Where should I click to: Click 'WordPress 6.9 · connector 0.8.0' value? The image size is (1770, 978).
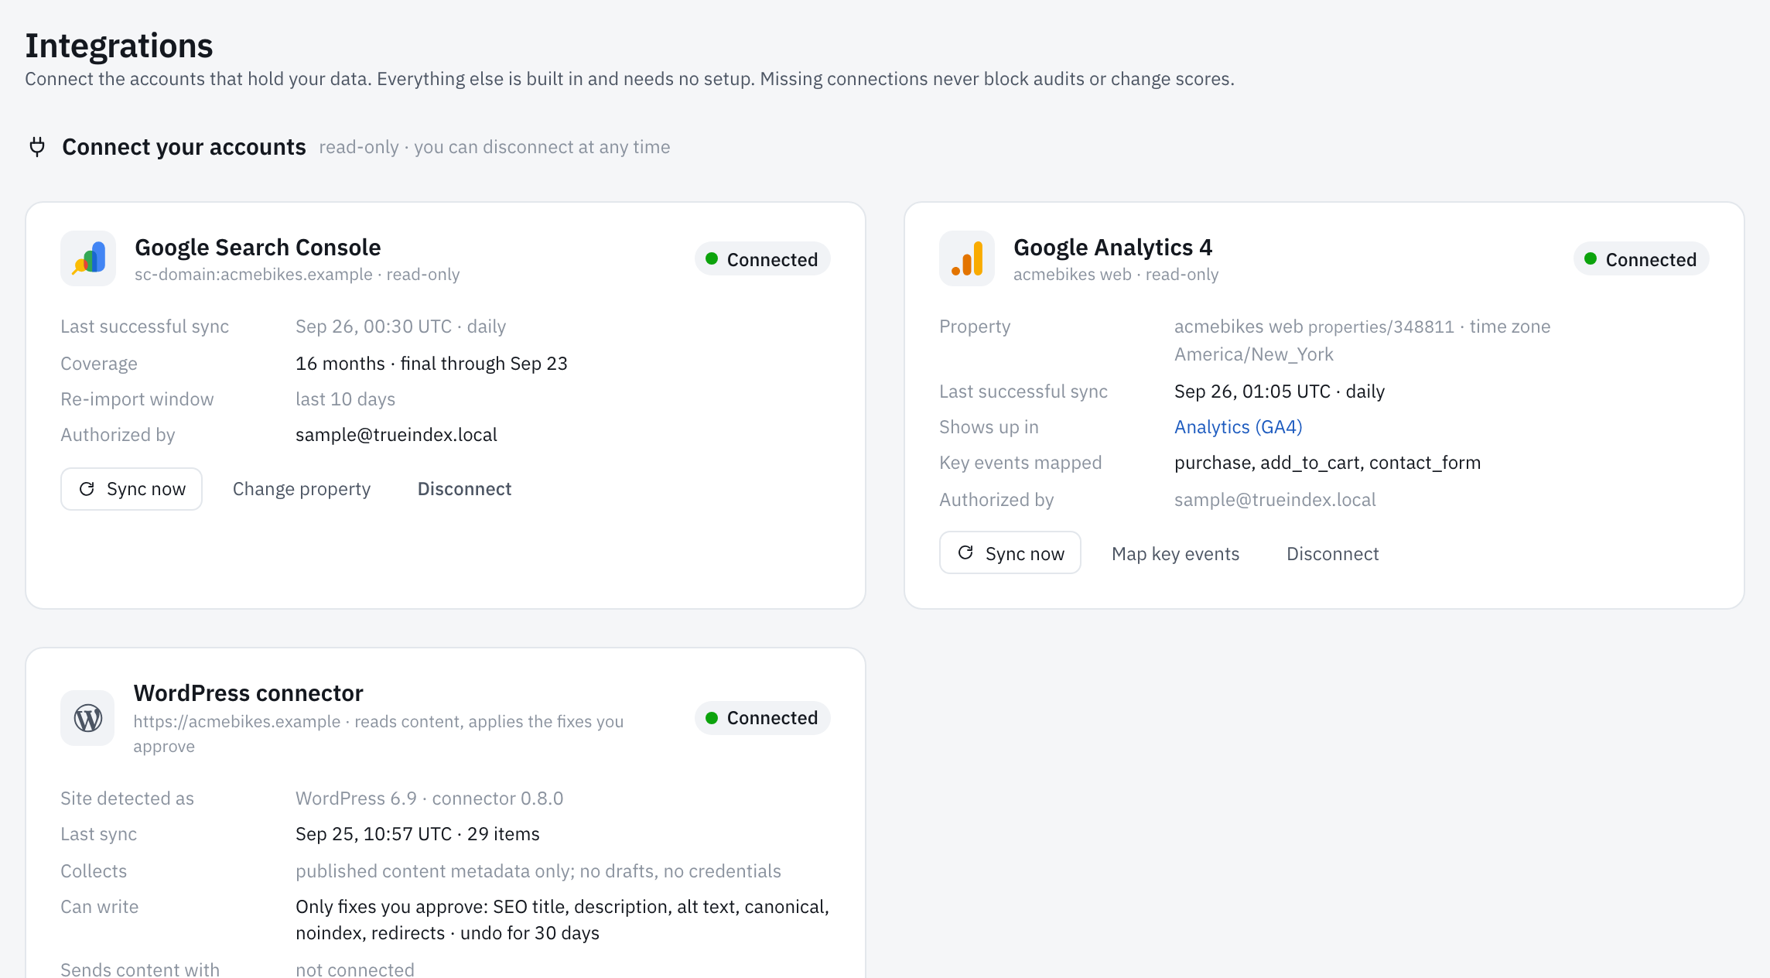pyautogui.click(x=429, y=798)
